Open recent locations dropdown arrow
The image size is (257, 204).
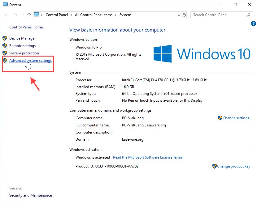pyautogui.click(x=23, y=15)
